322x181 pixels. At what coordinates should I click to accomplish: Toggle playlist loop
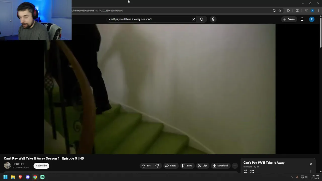click(x=246, y=171)
